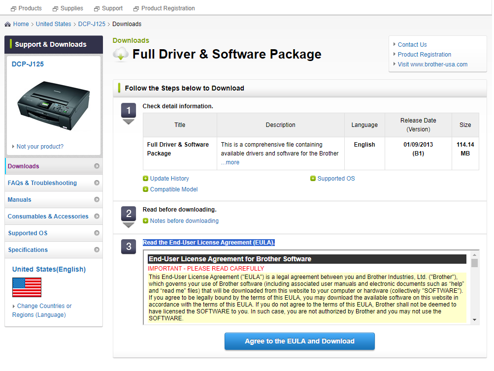
Task: Click Support & Downloads sidebar header
Action: tap(54, 44)
